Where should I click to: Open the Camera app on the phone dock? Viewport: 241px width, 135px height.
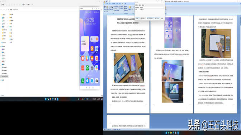point(97,81)
